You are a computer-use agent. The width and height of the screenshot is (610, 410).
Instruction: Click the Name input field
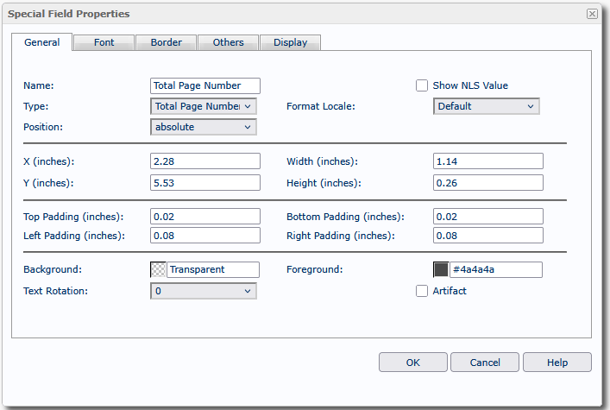point(205,85)
